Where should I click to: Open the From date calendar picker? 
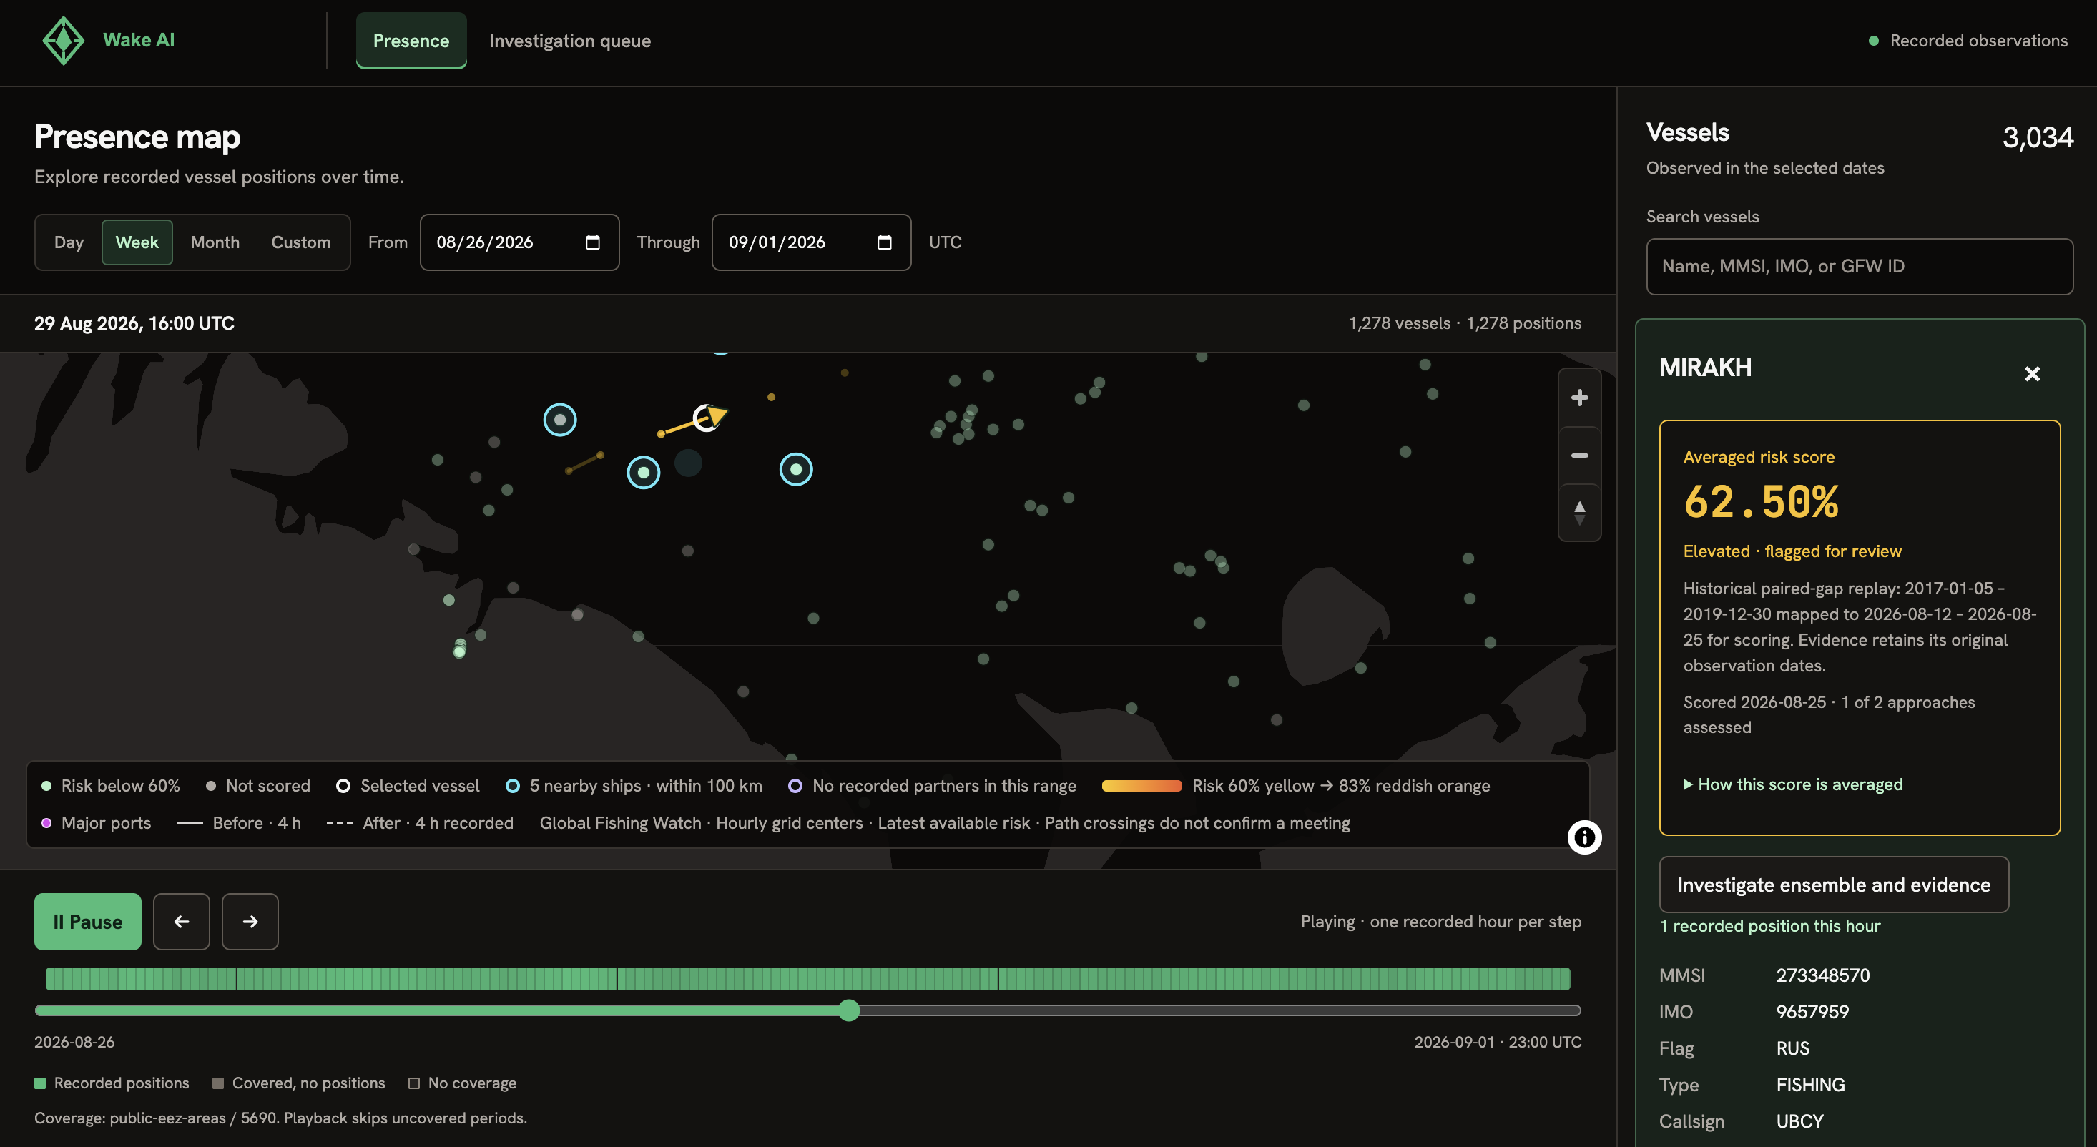pyautogui.click(x=593, y=242)
